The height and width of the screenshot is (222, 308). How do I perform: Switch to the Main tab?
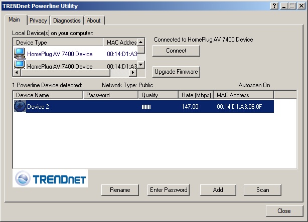[x=16, y=20]
